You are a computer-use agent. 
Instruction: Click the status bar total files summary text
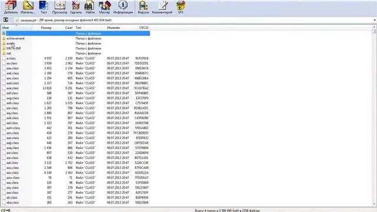(227, 211)
